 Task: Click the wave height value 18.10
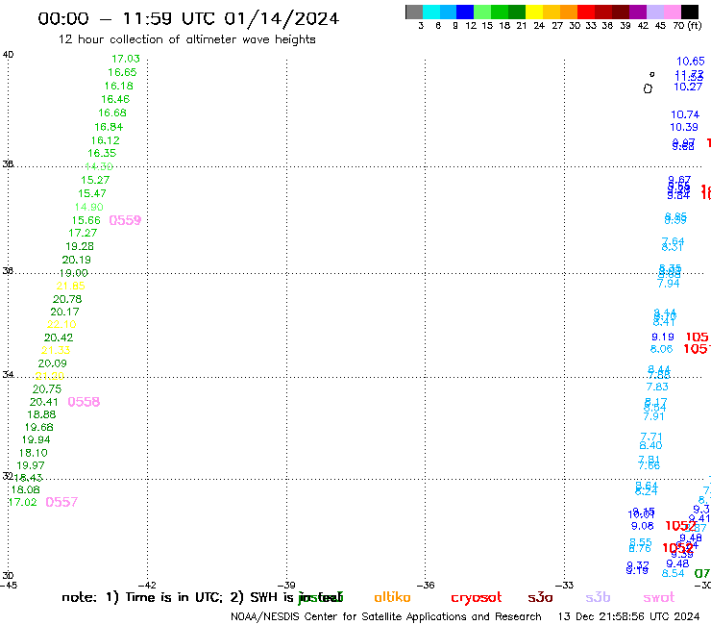[x=33, y=453]
